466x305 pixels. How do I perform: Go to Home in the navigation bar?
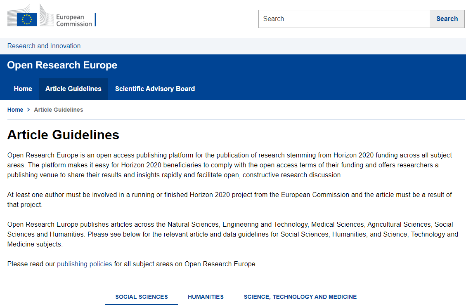23,89
